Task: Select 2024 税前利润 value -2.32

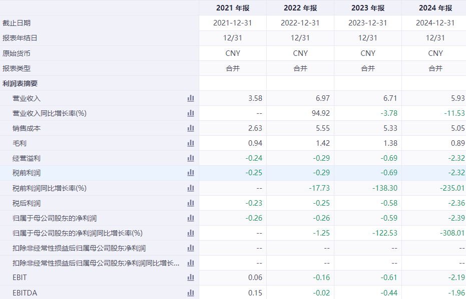Action: 454,173
